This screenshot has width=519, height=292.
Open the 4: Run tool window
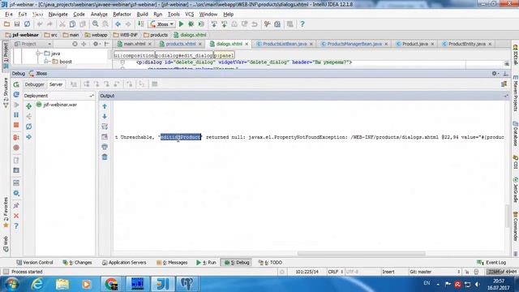(x=206, y=263)
